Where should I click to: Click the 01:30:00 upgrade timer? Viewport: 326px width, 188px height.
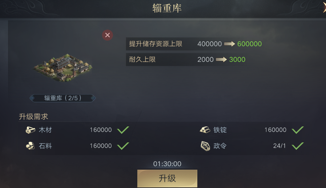point(167,164)
